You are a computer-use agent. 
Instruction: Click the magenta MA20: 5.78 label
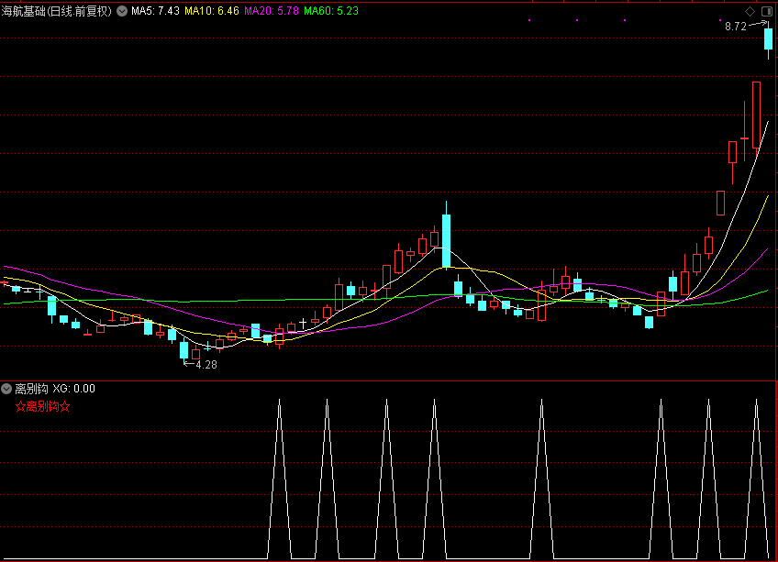click(271, 11)
